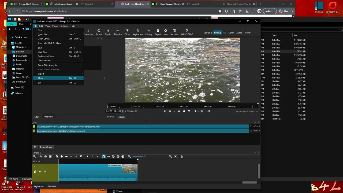Mute the V1 track audio

tap(40, 172)
